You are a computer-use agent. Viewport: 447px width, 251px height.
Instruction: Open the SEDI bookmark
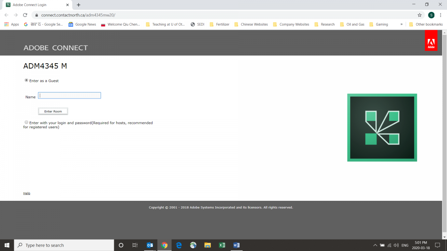[x=197, y=24]
